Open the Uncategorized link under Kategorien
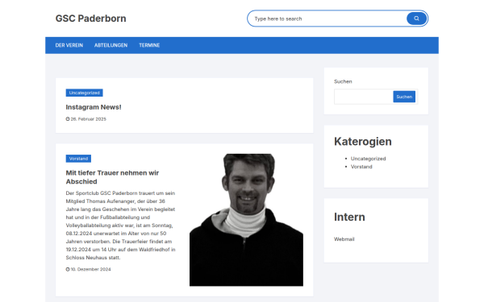The image size is (484, 302). 369,159
